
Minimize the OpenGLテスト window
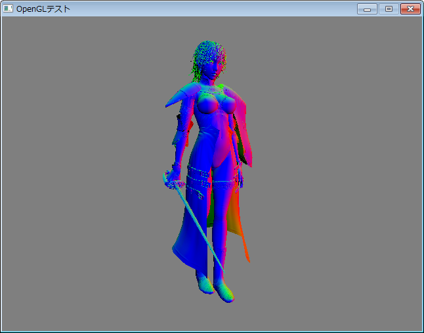[x=367, y=9]
